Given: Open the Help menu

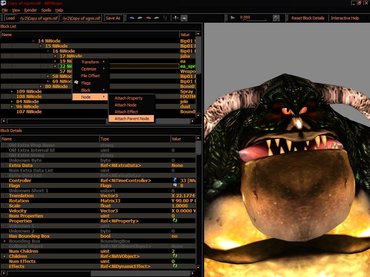Looking at the screenshot, I should (59, 10).
